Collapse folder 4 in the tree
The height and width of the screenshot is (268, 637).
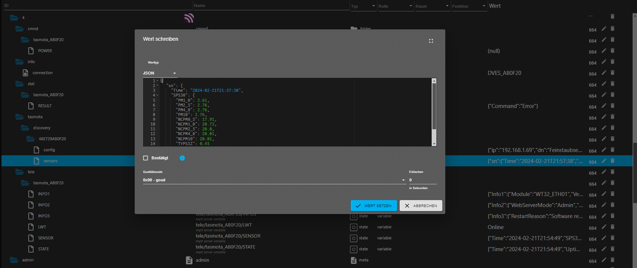[14, 18]
